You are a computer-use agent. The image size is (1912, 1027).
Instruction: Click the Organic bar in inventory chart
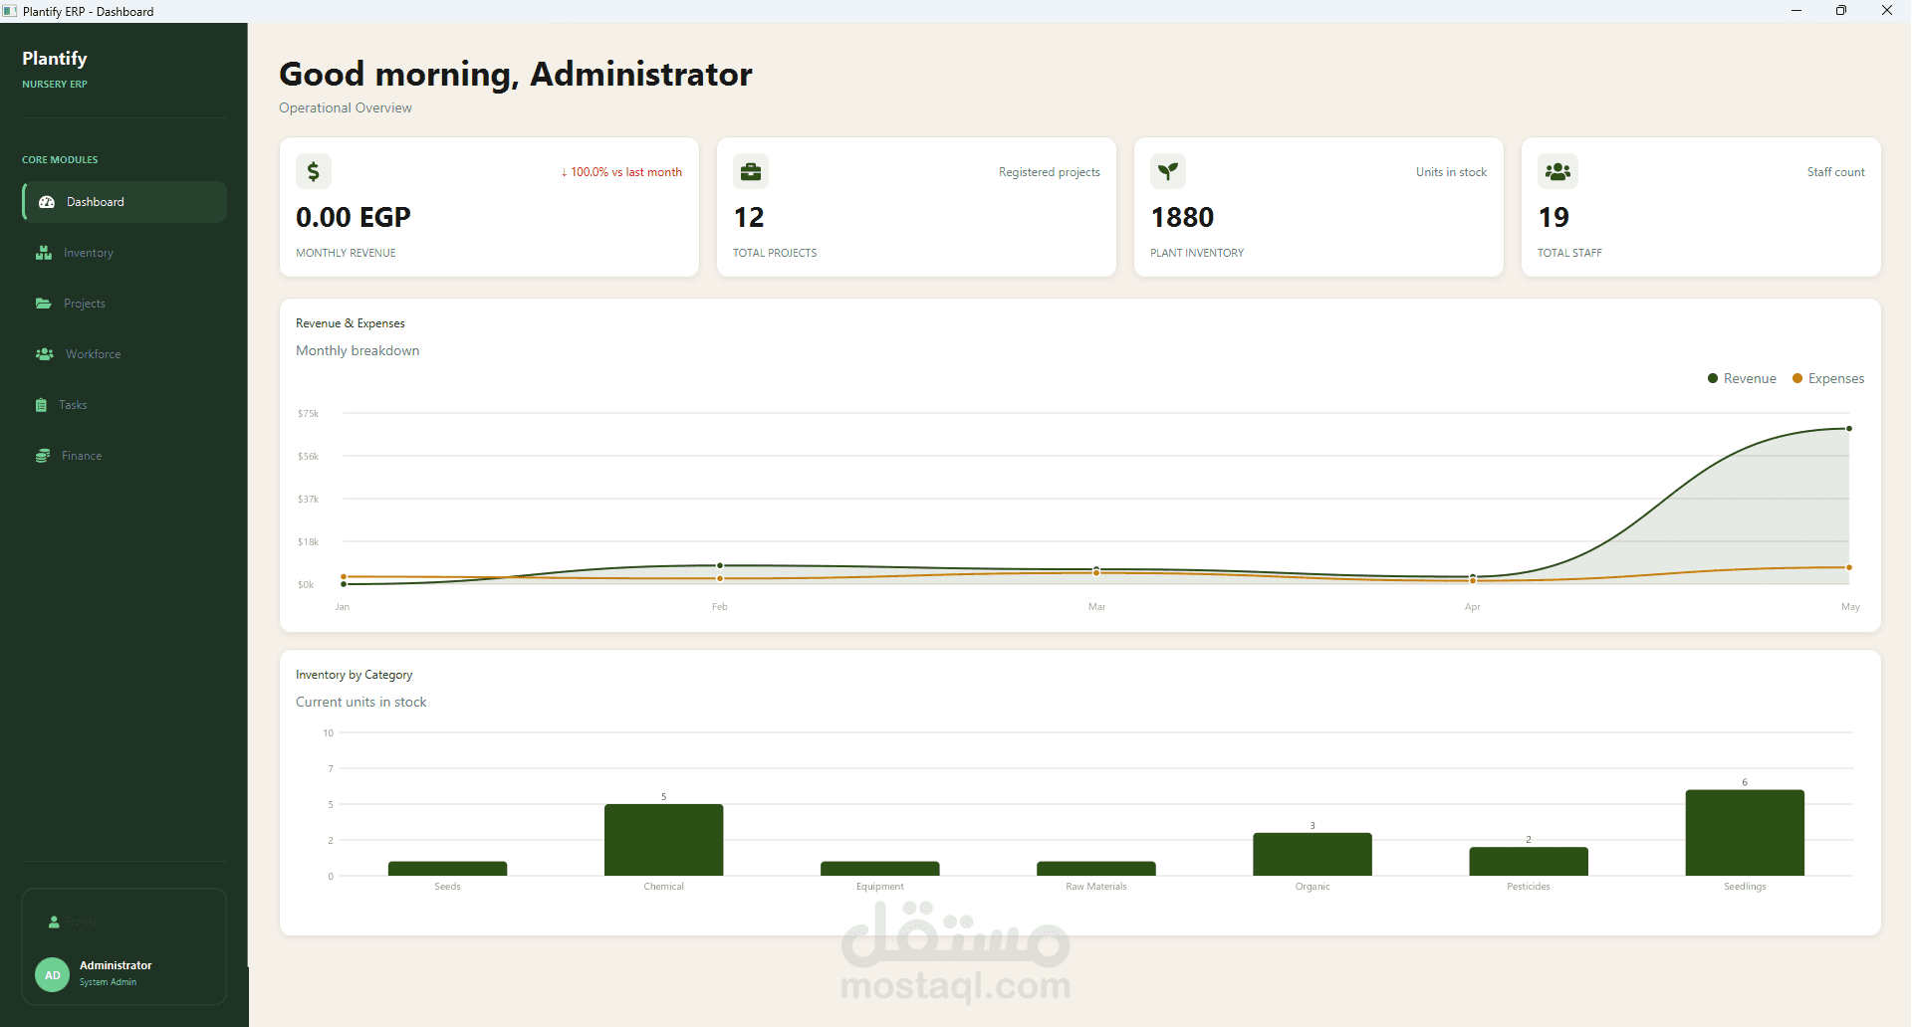(x=1313, y=854)
